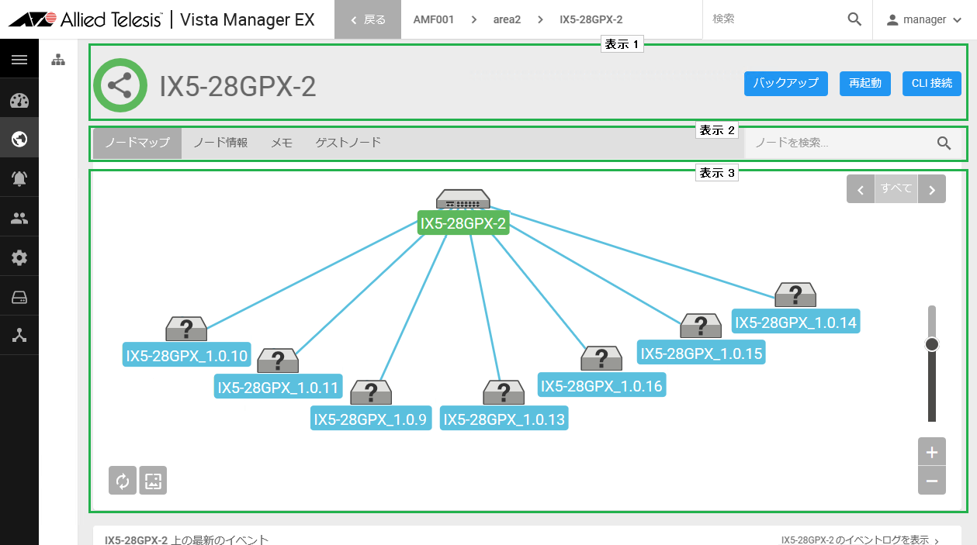Switch to the ノード情報 tab
Viewport: 977px width, 545px height.
coord(220,143)
